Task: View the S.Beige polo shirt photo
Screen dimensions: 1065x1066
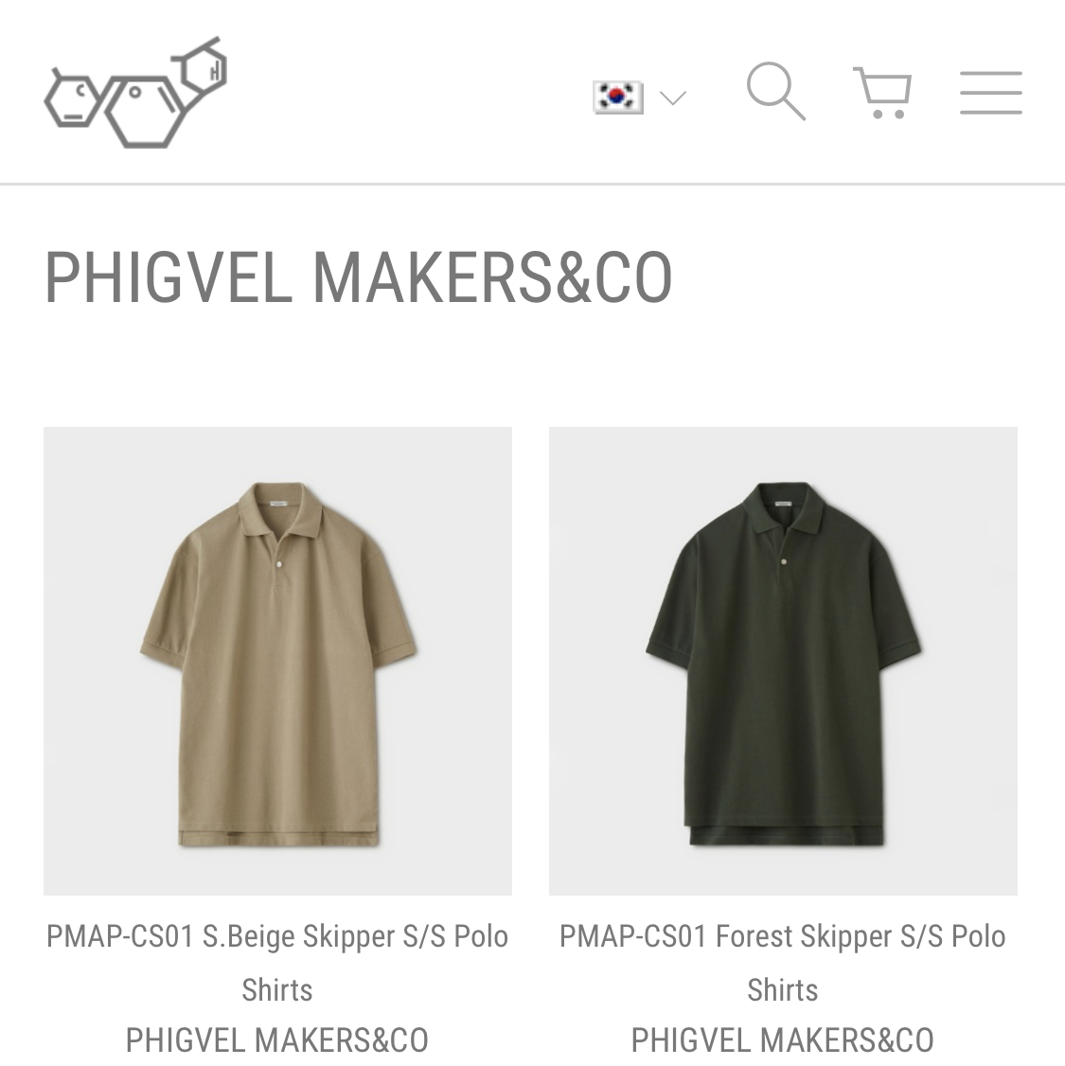Action: 278,661
